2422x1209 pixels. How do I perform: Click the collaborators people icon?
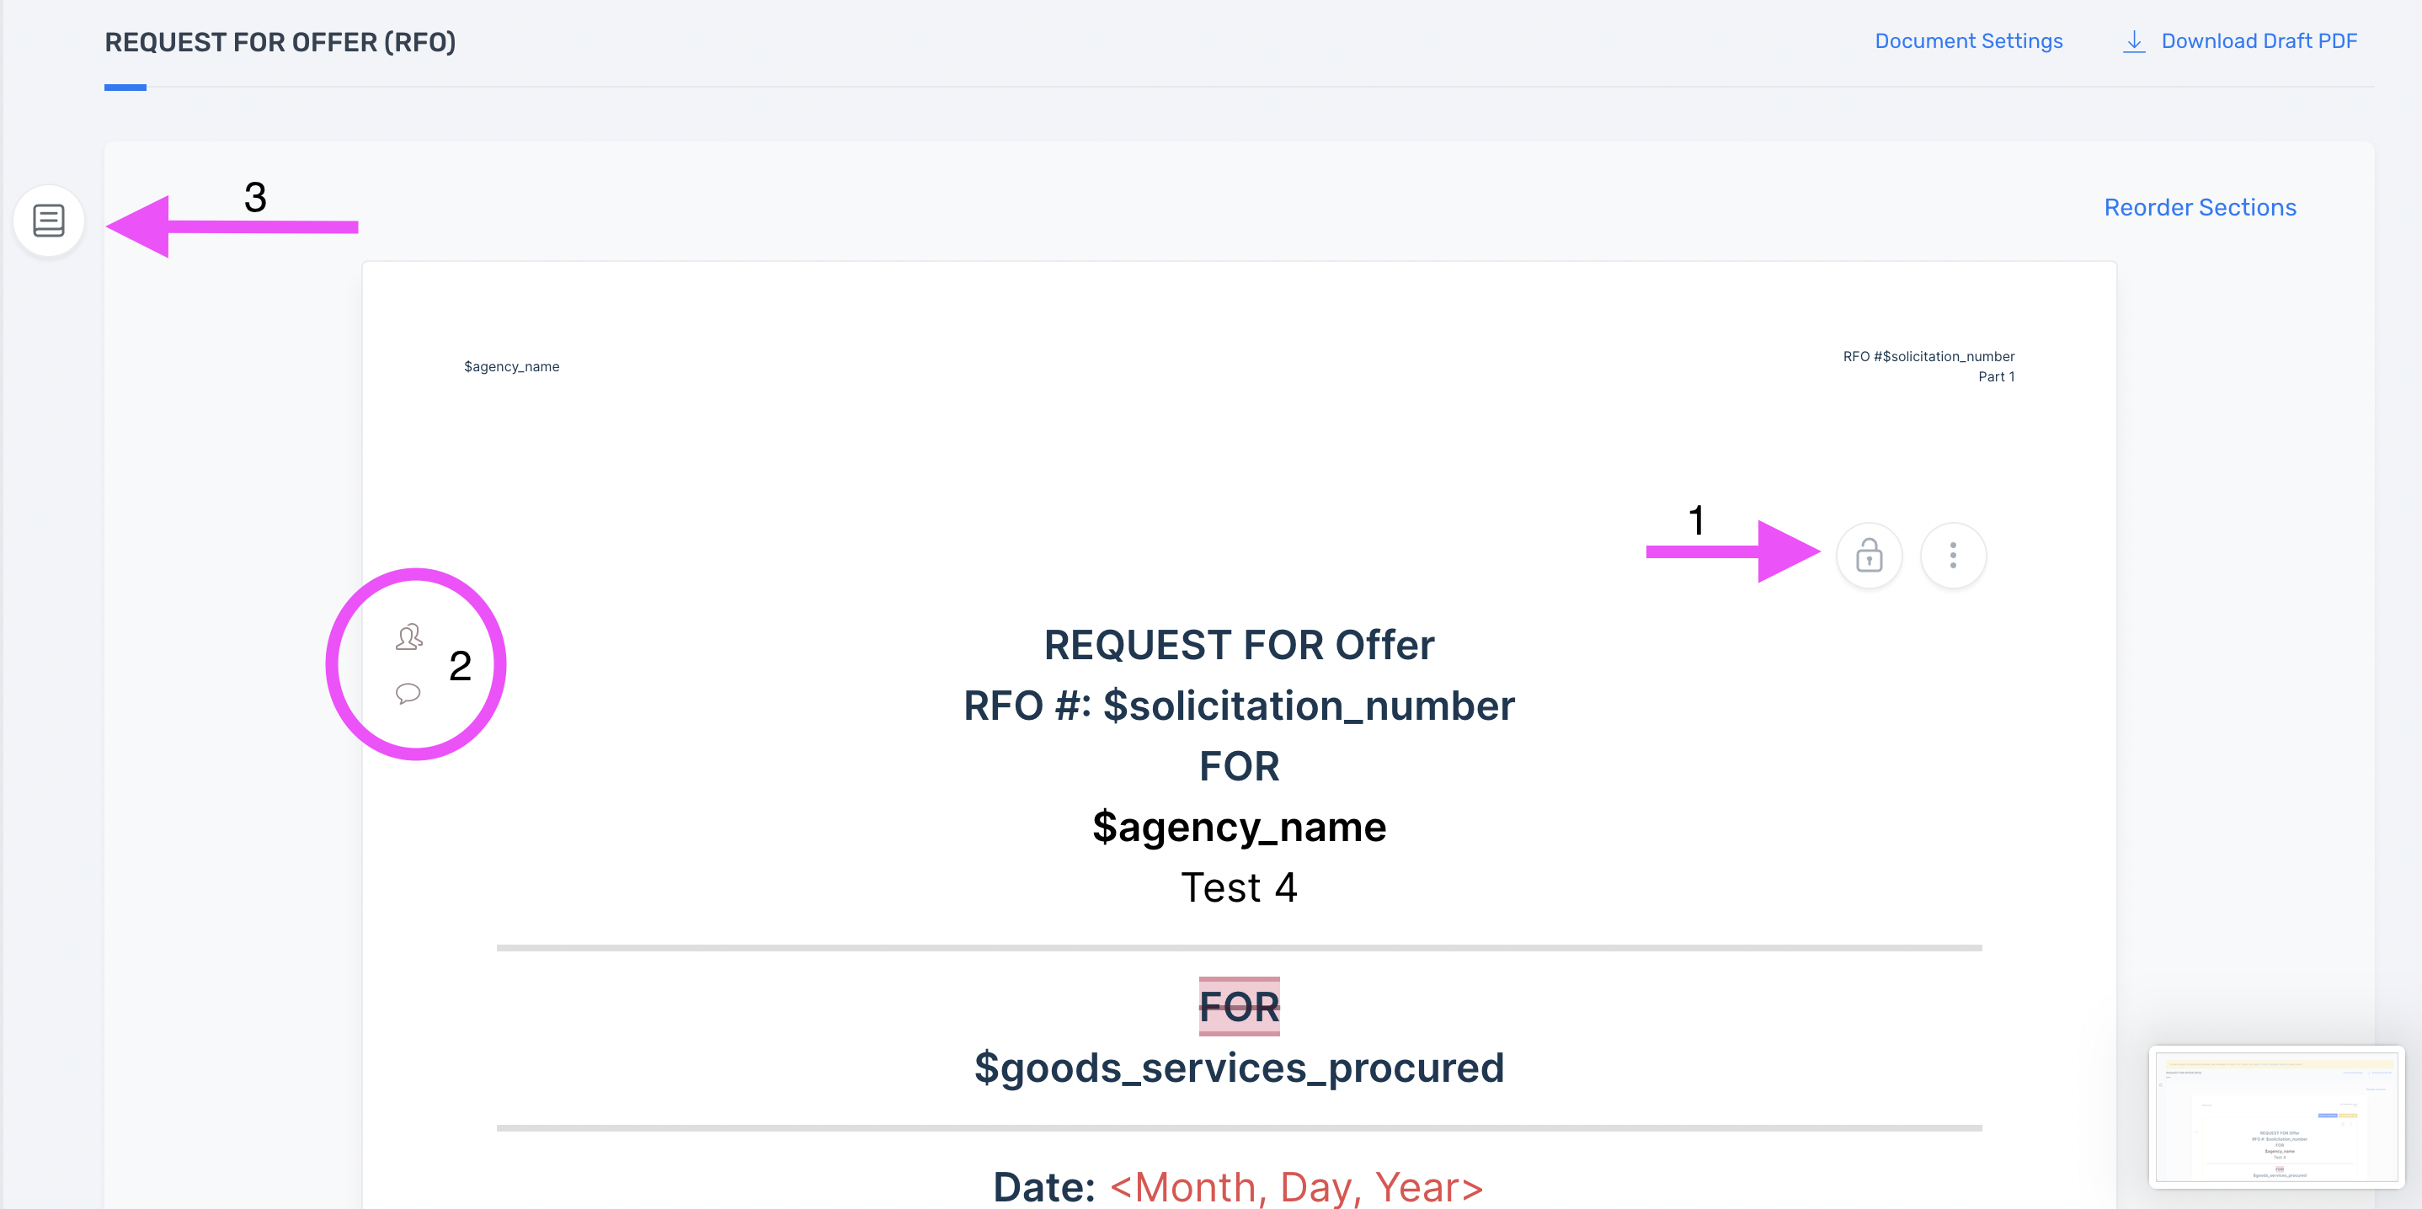[x=409, y=637]
